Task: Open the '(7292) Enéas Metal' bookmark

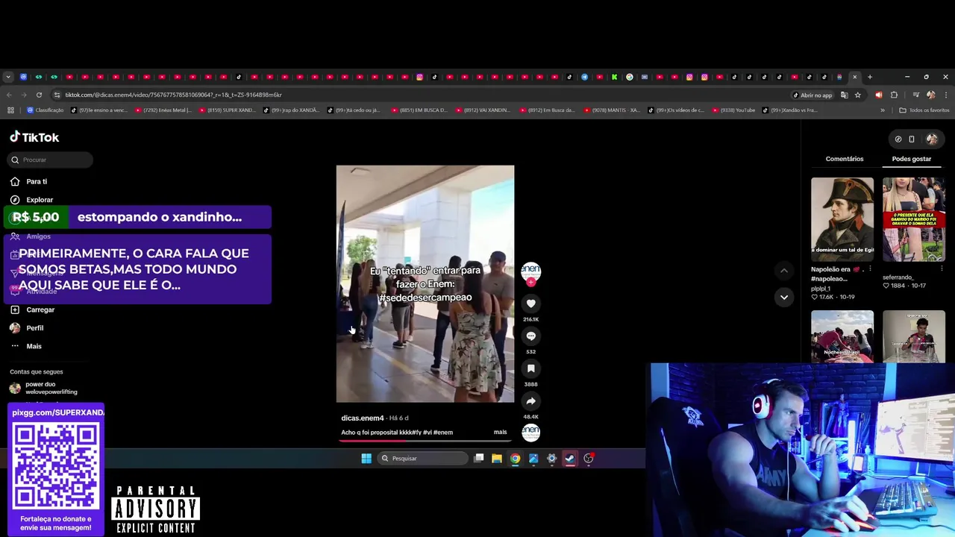Action: [x=163, y=110]
